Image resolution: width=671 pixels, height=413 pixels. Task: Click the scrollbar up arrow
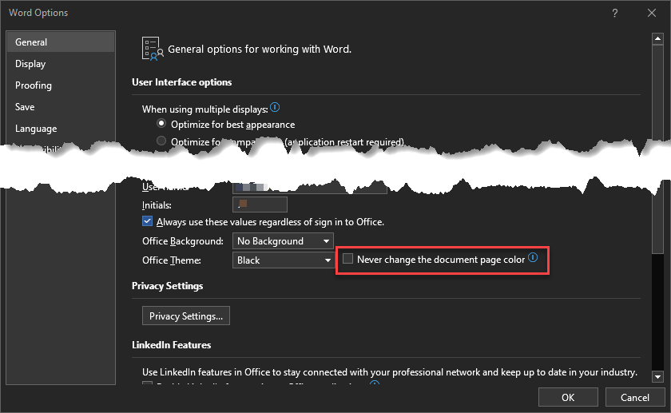pos(657,38)
